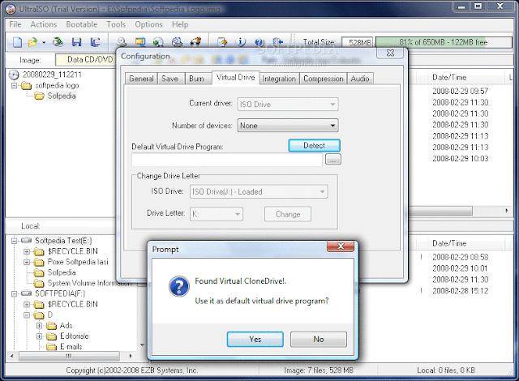
Task: Open the ISO Drive combo box
Action: click(259, 192)
